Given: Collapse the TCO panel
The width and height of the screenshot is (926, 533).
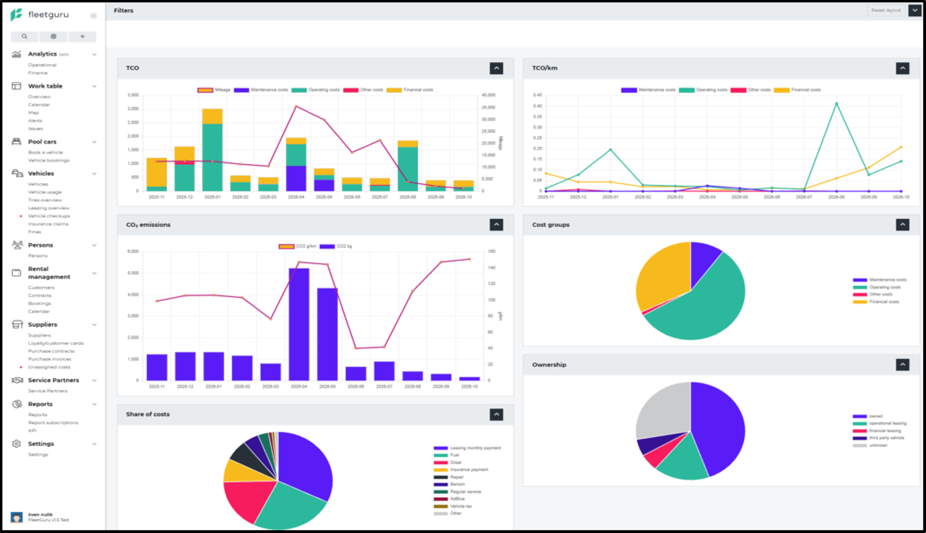Looking at the screenshot, I should 496,68.
